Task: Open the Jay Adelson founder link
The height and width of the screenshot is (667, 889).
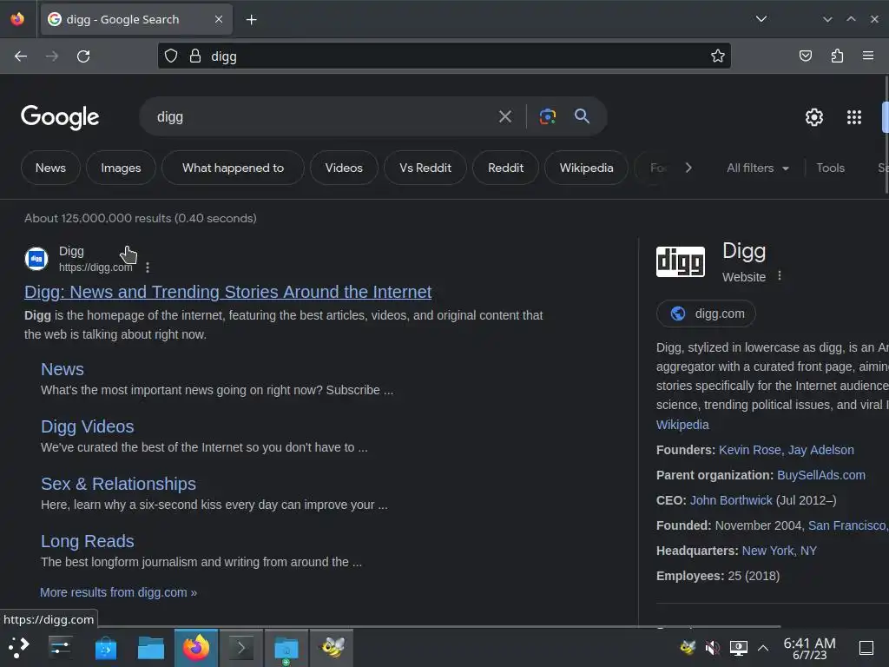Action: (x=820, y=450)
